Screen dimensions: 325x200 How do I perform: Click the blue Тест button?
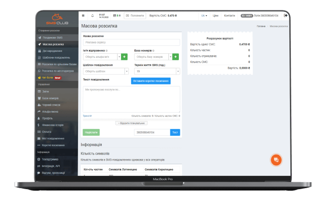[x=175, y=132]
